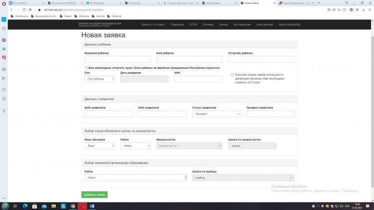This screenshot has height=210, width=374.
Task: Open Microsoft Store from taskbar
Action: pos(34,206)
